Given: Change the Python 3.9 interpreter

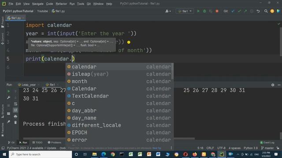Looking at the screenshot, I should coord(251,148).
